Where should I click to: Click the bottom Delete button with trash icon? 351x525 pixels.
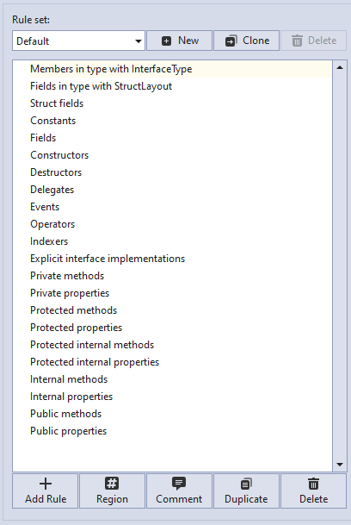[313, 491]
